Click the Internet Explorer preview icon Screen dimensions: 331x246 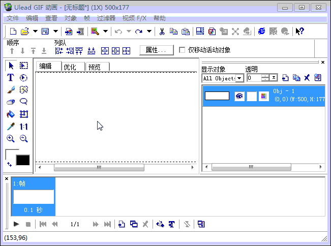262,32
